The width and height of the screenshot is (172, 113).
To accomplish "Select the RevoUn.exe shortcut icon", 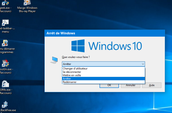I will 5,63.
